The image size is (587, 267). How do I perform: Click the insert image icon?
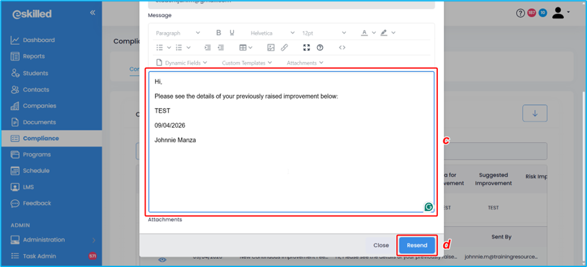pos(270,48)
